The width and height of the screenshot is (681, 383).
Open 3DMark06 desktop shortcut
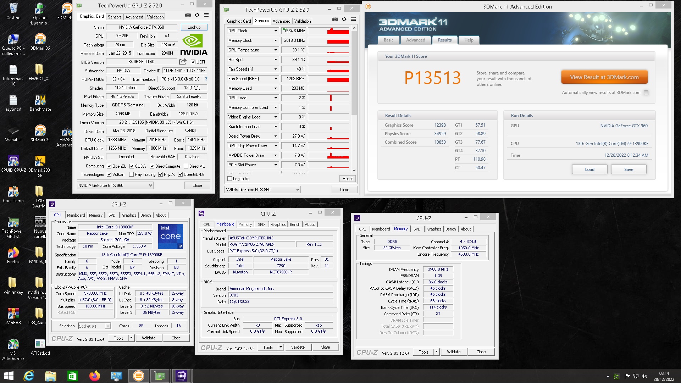(40, 42)
